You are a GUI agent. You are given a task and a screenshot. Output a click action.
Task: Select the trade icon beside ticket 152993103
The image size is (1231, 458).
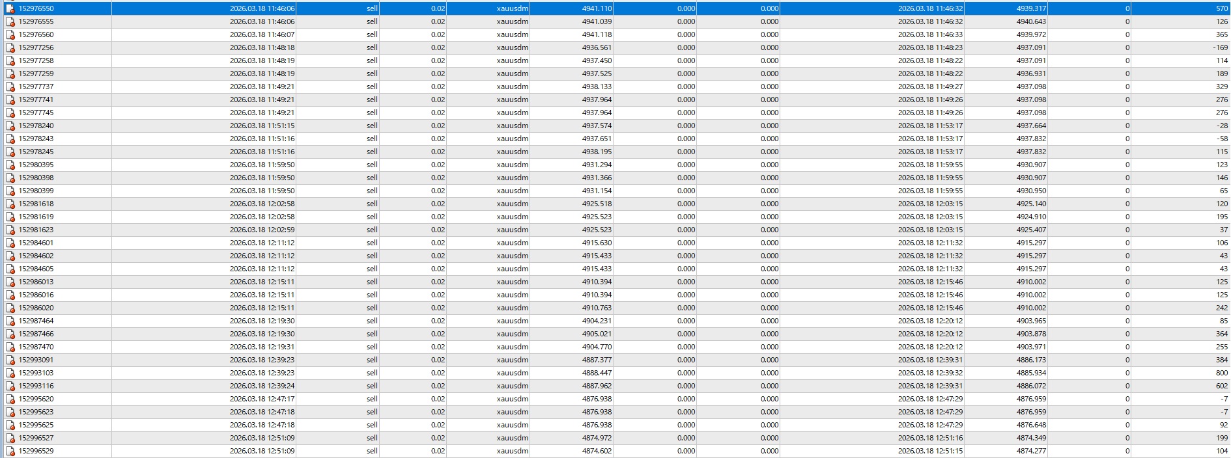coord(10,373)
